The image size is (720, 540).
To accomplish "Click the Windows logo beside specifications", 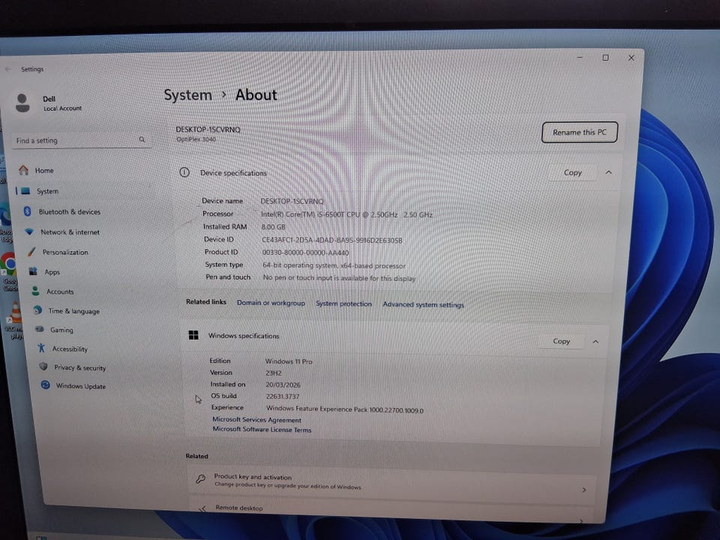I will click(x=193, y=335).
